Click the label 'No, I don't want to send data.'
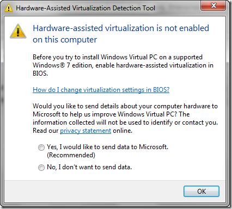Image resolution: width=232 pixels, height=209 pixels. click(89, 167)
